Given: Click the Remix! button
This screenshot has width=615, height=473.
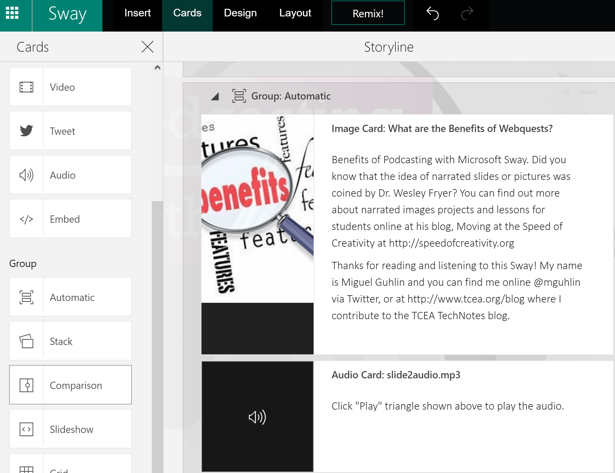Looking at the screenshot, I should (368, 13).
